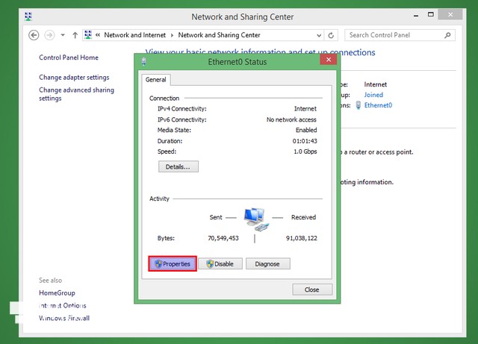Go up one level with up arrow
This screenshot has width=478, height=344.
(x=75, y=35)
